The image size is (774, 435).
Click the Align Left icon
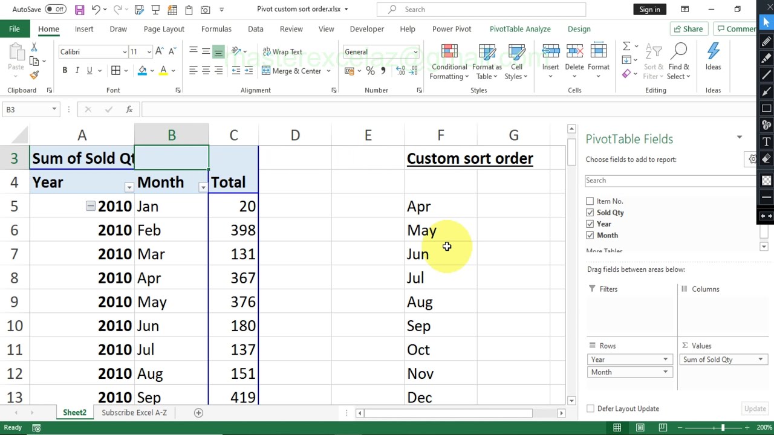(193, 71)
